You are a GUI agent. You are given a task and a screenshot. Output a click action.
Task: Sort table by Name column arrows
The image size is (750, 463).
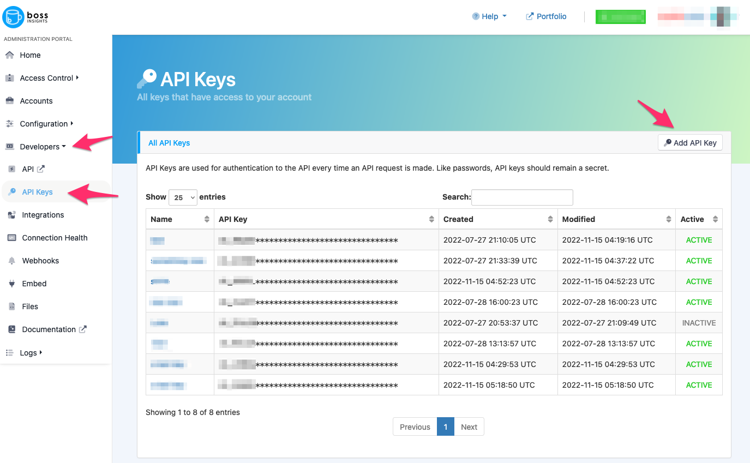point(207,219)
